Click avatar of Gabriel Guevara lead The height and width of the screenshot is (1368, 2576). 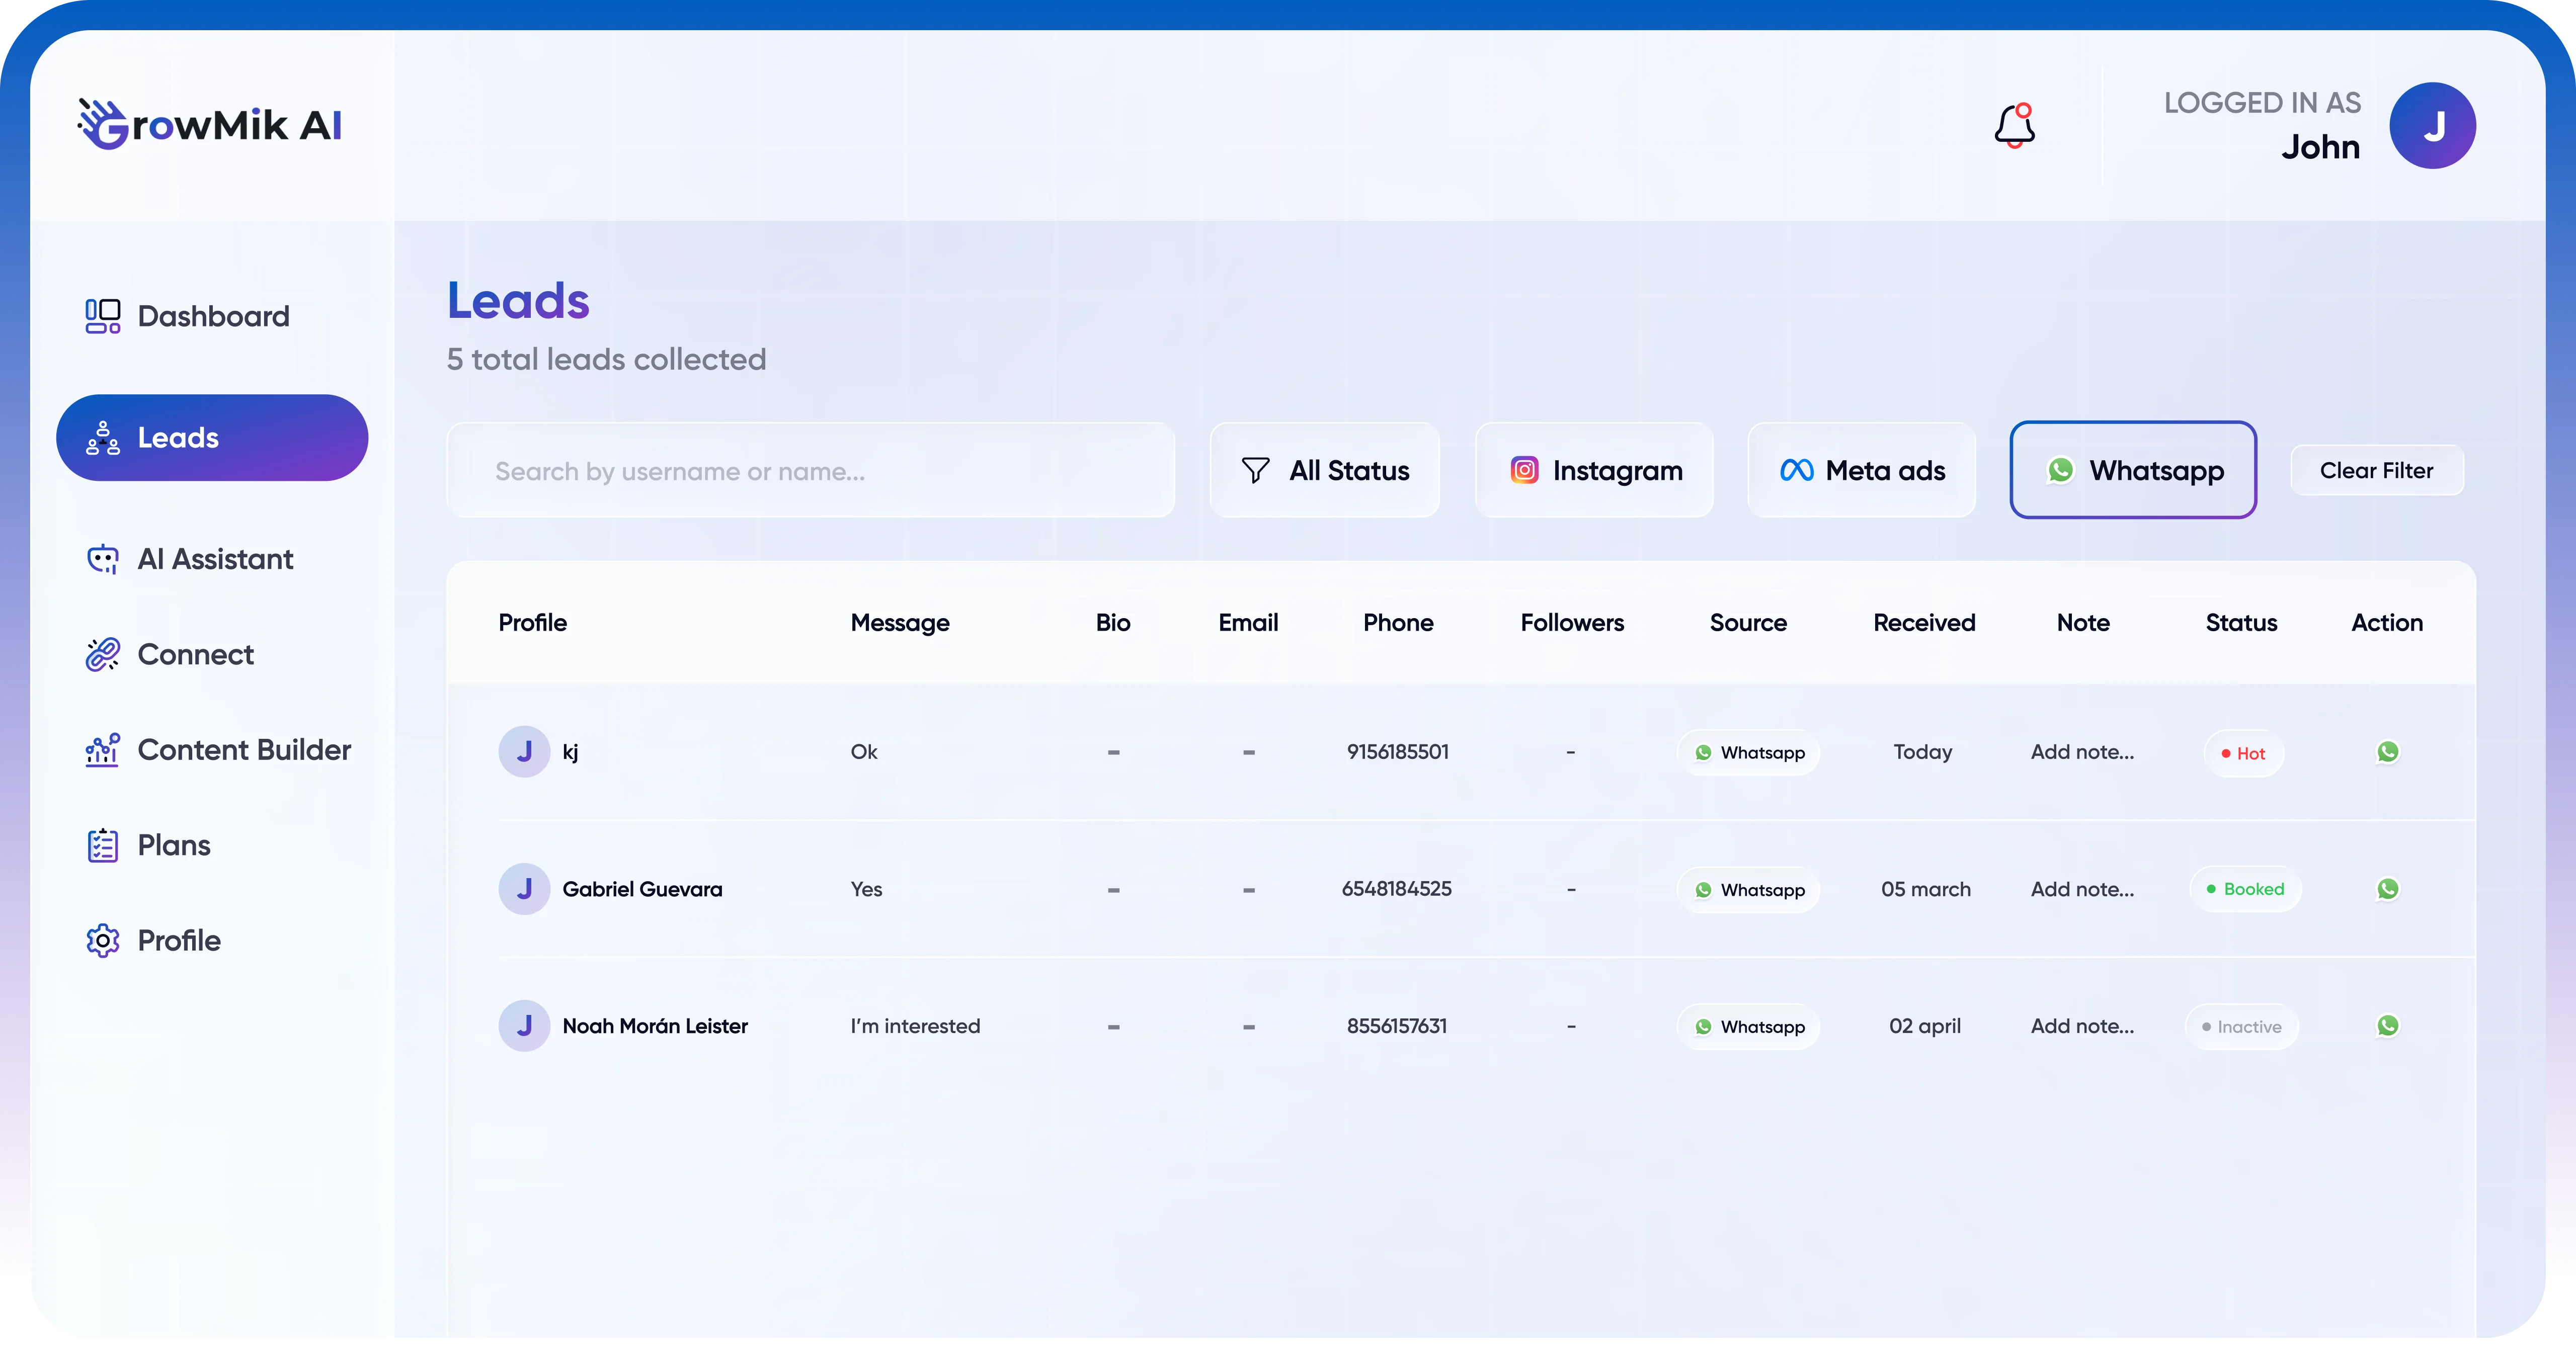[x=524, y=889]
